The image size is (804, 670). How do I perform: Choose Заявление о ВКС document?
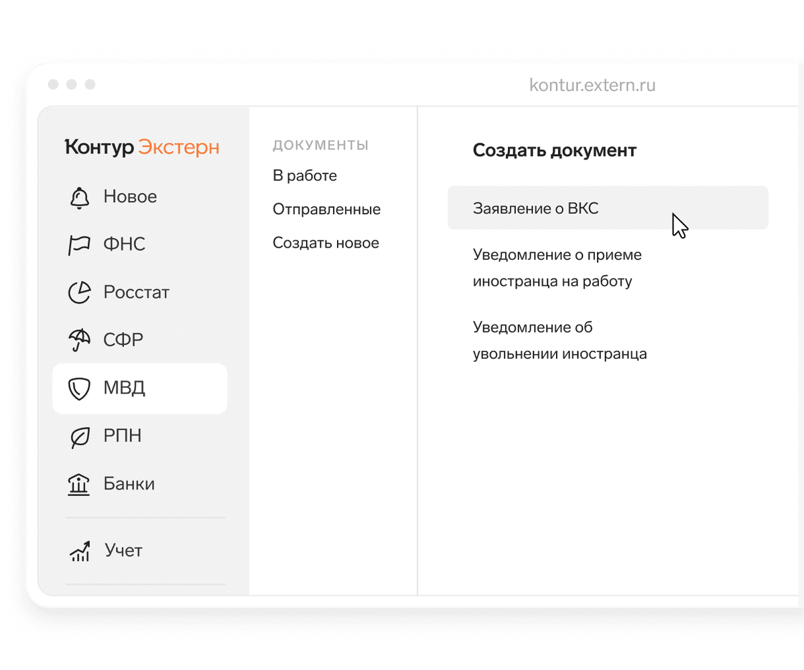pos(608,208)
